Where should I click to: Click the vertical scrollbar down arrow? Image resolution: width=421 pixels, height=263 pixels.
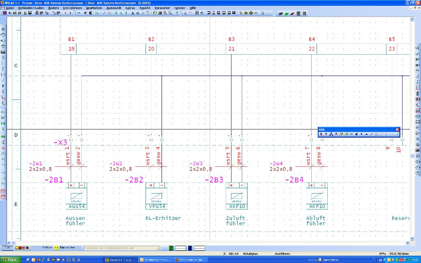412,239
